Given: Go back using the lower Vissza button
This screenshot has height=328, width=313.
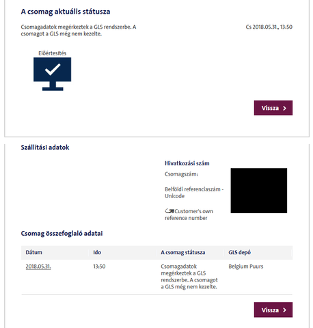Looking at the screenshot, I should 273,310.
